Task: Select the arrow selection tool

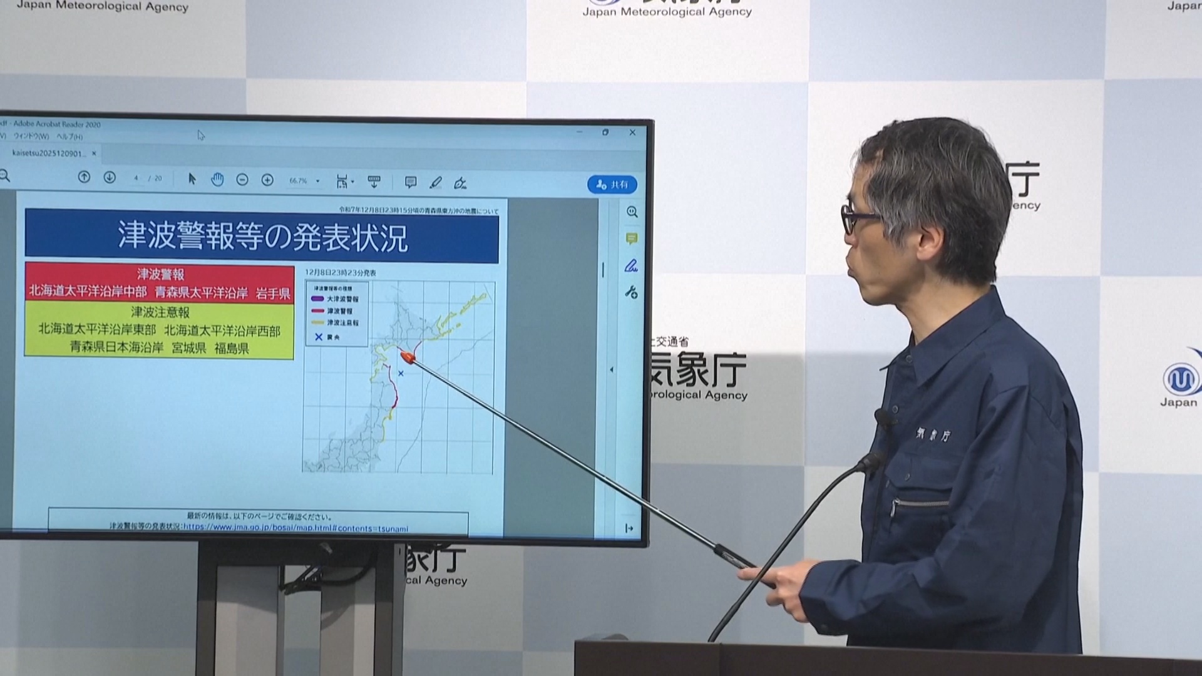Action: 192,179
